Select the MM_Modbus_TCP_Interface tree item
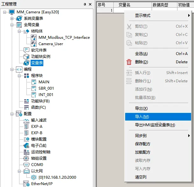 coord(64,38)
